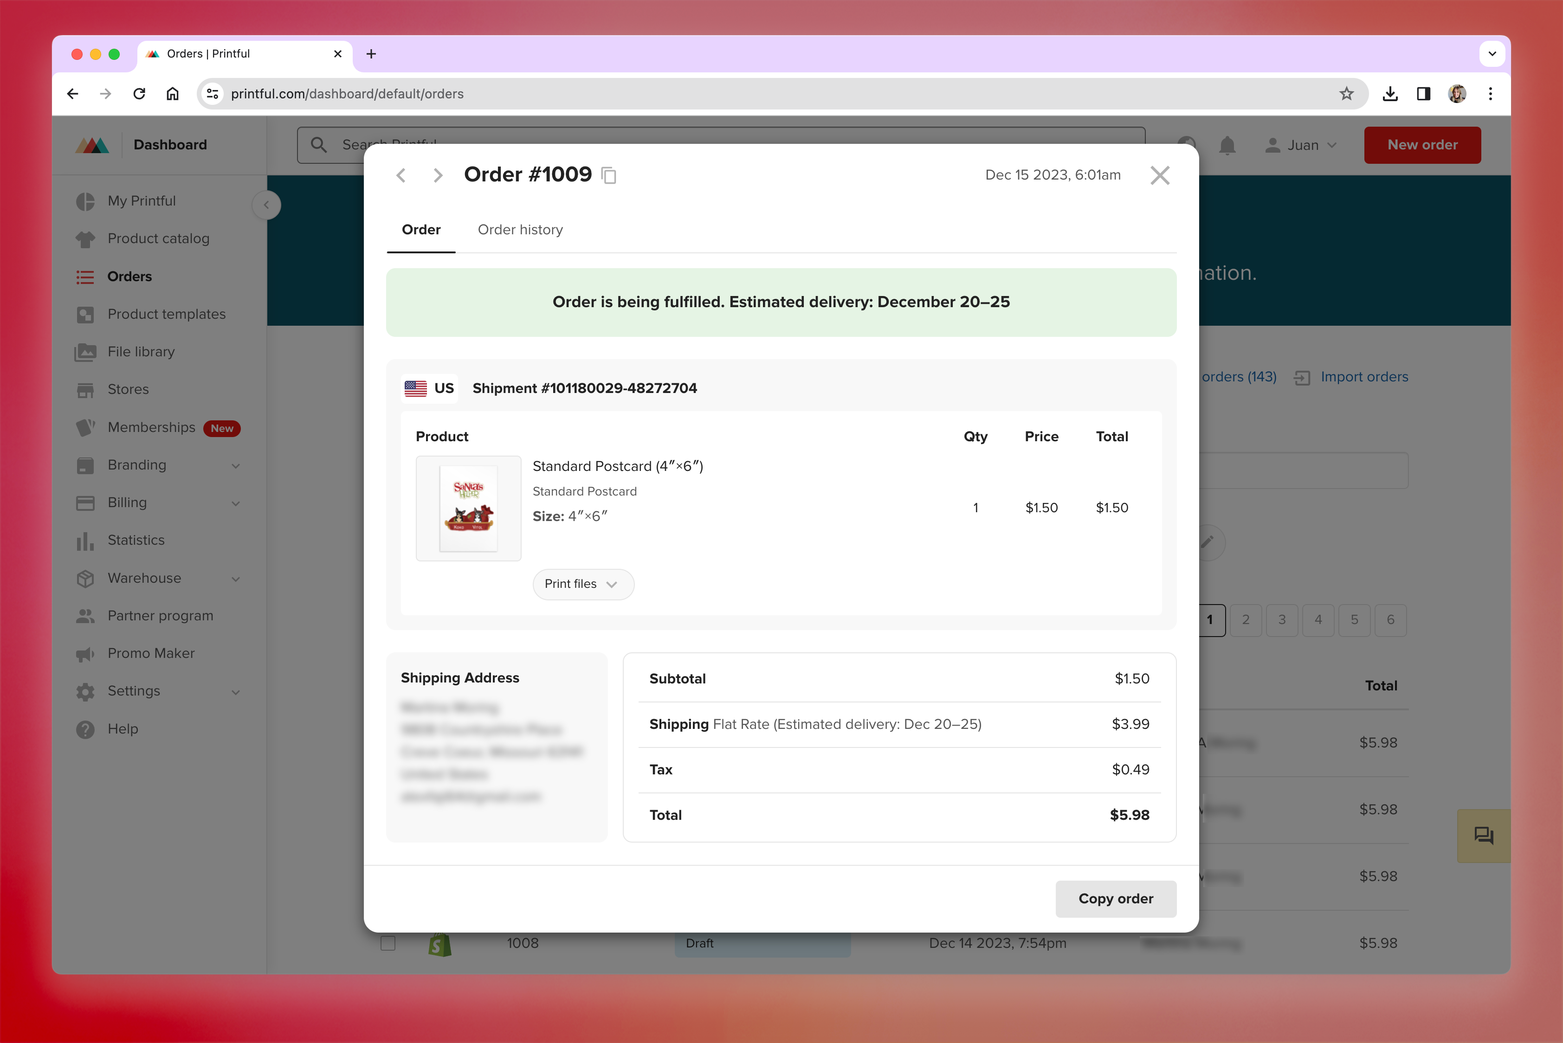Copy the order number with the clipboard icon
This screenshot has width=1563, height=1043.
tap(609, 175)
